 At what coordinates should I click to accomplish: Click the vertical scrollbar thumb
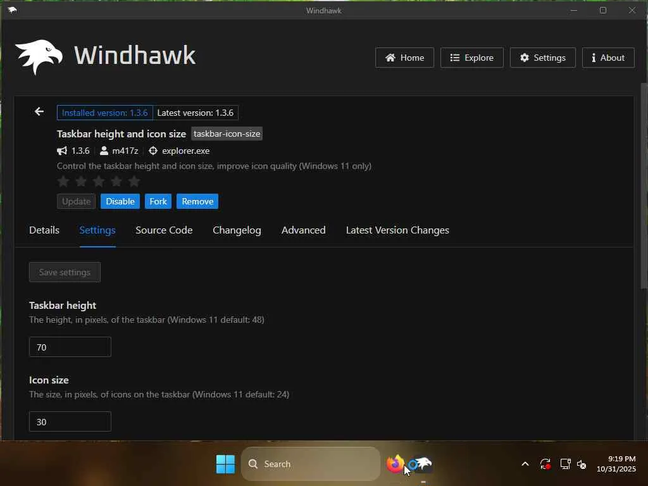(644, 186)
